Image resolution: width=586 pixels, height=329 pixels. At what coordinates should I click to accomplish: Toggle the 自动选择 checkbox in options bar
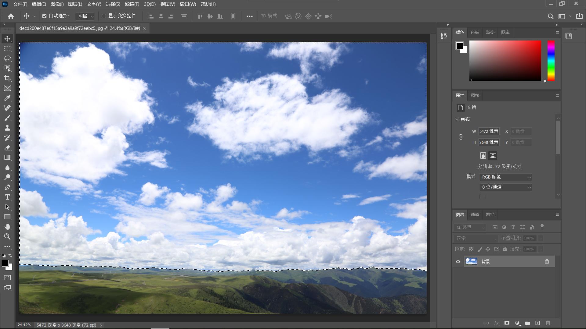[45, 16]
